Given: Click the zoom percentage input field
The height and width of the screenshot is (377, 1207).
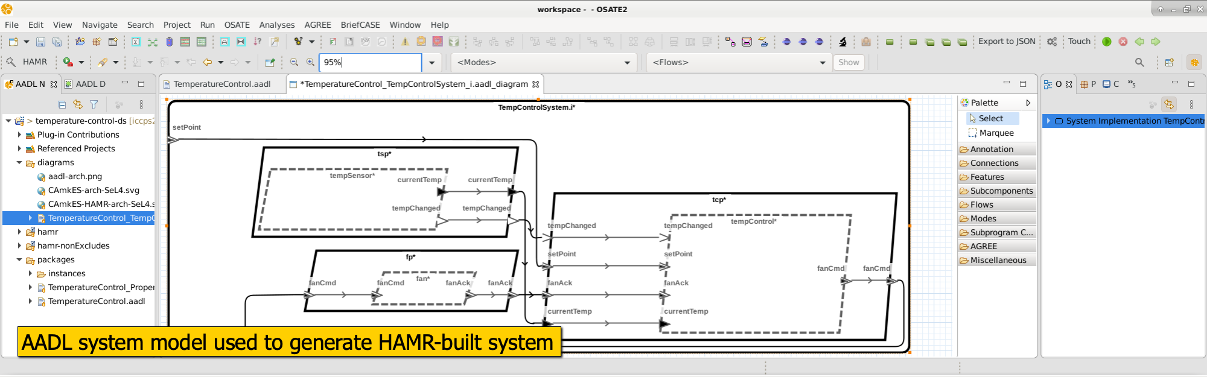Looking at the screenshot, I should coord(371,62).
